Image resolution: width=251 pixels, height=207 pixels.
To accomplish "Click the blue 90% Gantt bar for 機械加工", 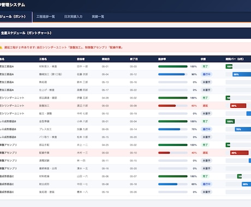I will [x=242, y=74].
